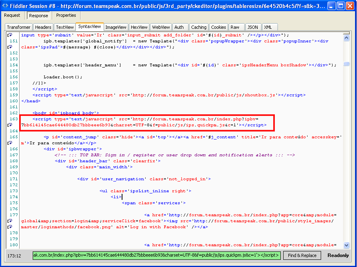Open the Properties tab
The height and width of the screenshot is (267, 357).
click(66, 15)
